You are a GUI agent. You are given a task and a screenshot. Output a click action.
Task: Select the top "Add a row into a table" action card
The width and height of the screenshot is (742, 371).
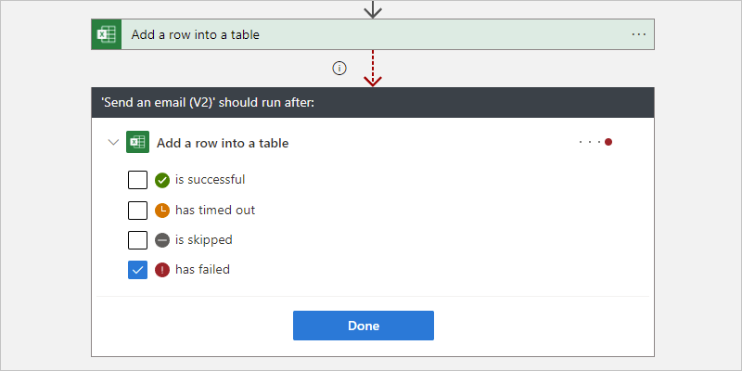pos(371,34)
